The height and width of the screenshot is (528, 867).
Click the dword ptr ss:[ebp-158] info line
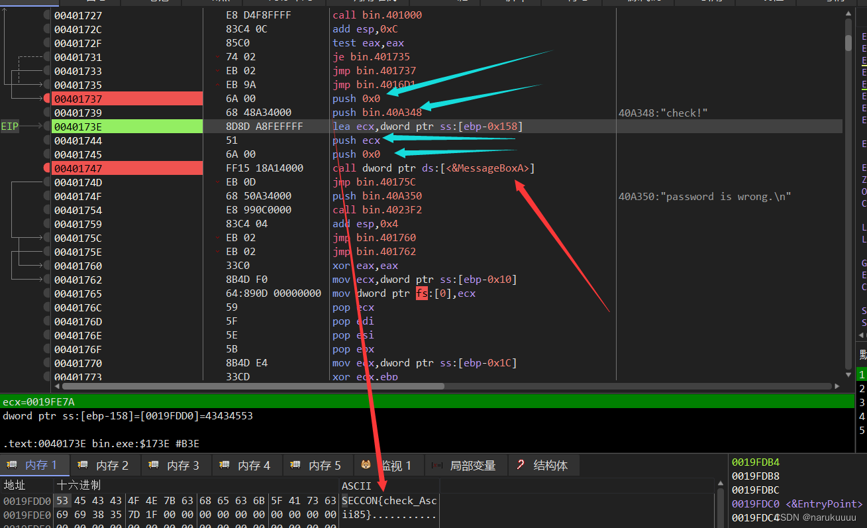128,416
